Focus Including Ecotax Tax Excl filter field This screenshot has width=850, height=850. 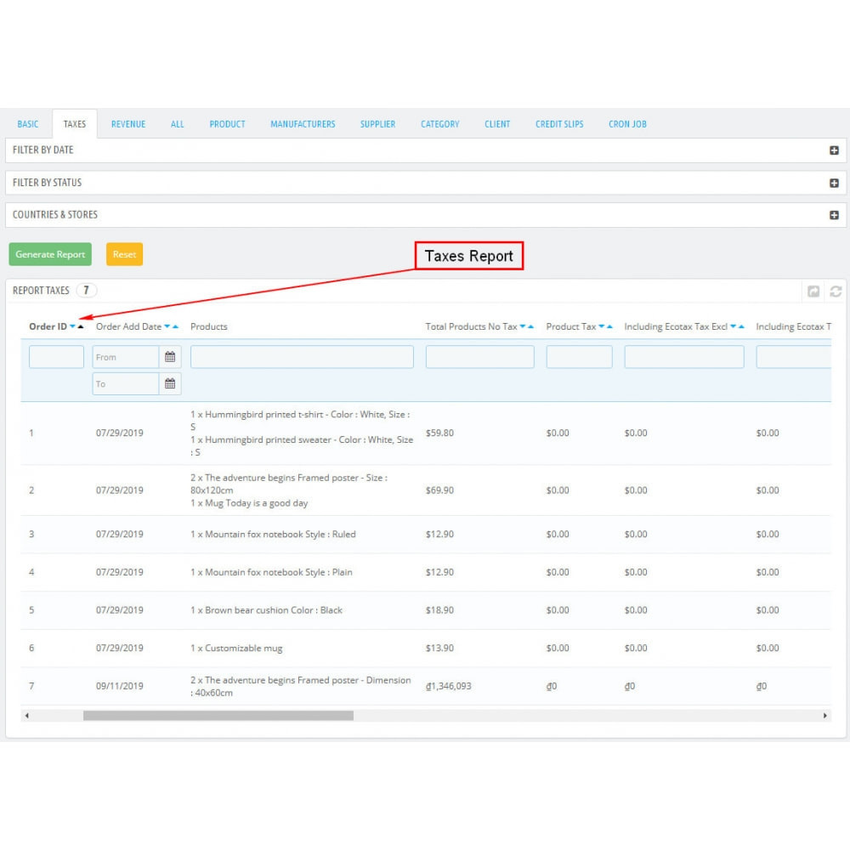pyautogui.click(x=684, y=357)
